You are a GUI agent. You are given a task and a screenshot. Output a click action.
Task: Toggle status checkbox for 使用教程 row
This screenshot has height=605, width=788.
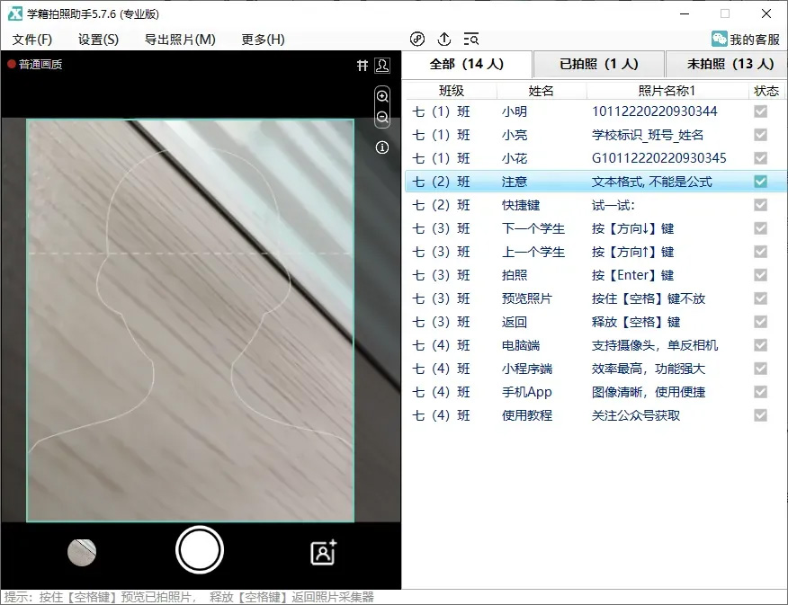[x=761, y=415]
